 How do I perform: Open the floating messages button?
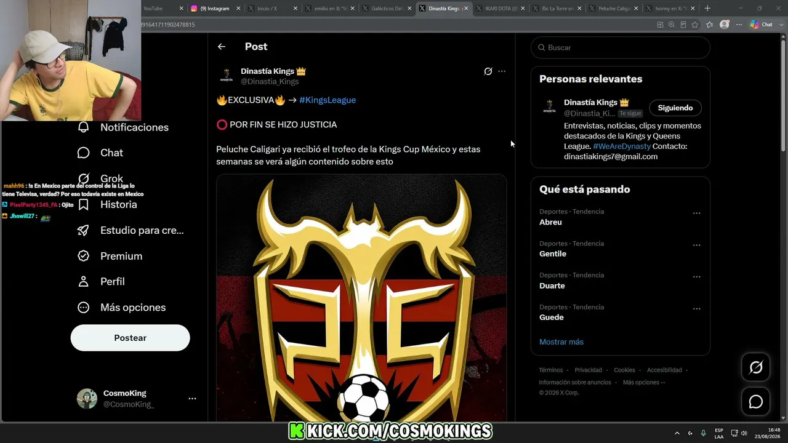click(x=755, y=402)
